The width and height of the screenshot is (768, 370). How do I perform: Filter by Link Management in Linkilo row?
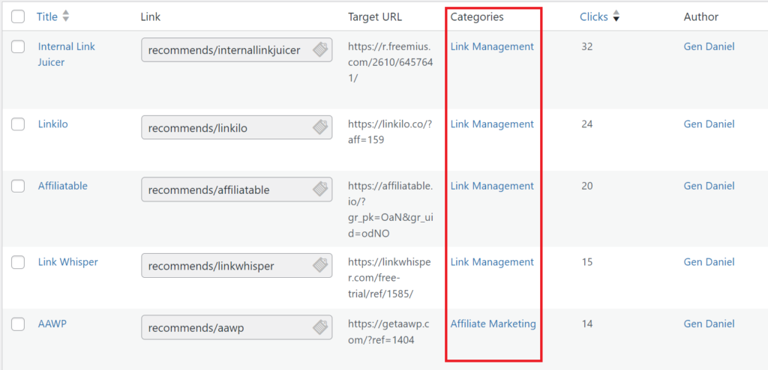(x=492, y=124)
